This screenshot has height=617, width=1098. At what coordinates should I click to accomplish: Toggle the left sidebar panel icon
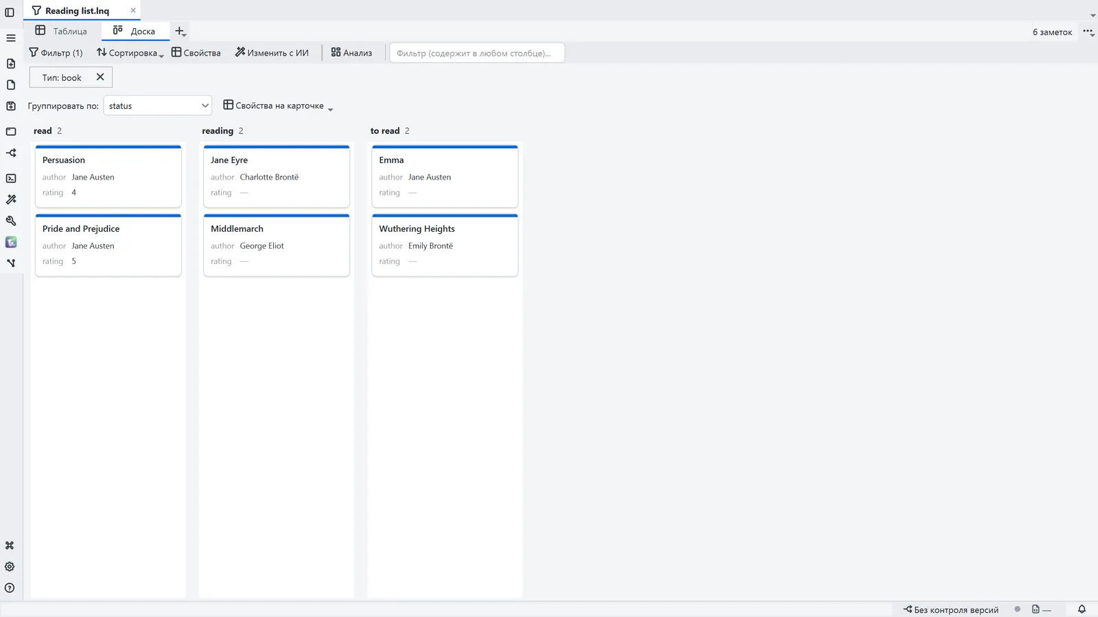[x=10, y=12]
